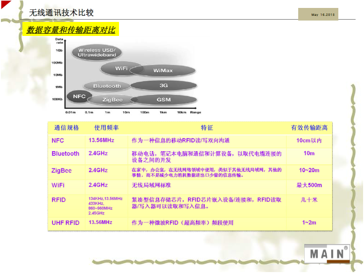Click the 100Mb axis tick label
The width and height of the screenshot is (364, 273).
click(57, 63)
